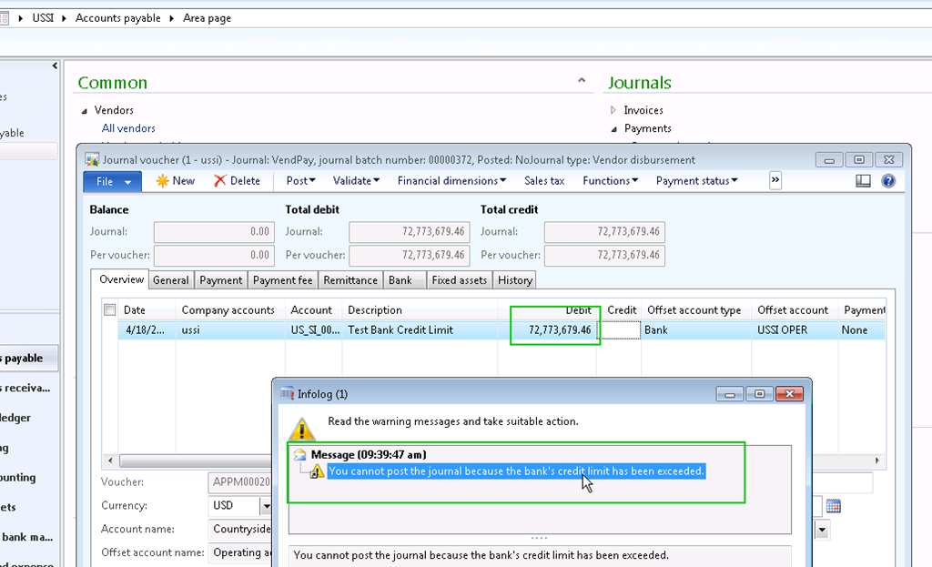Screen dimensions: 932x567
Task: Expand the Currency USD dropdown
Action: coord(267,506)
